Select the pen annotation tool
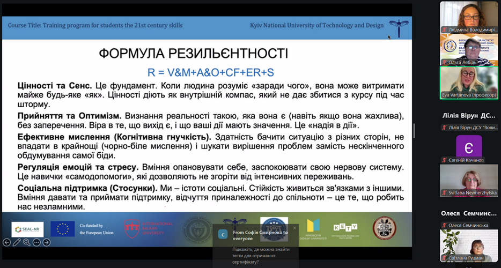501x268 pixels. click(16, 242)
